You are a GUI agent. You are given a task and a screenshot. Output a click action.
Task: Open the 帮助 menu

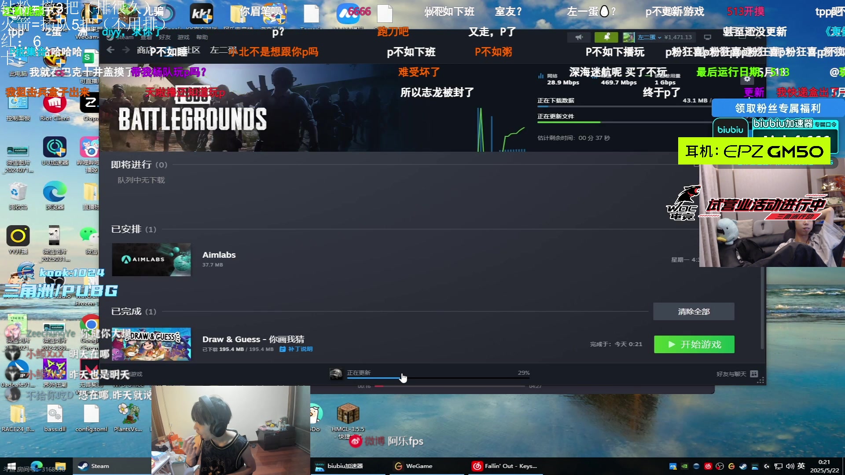202,37
